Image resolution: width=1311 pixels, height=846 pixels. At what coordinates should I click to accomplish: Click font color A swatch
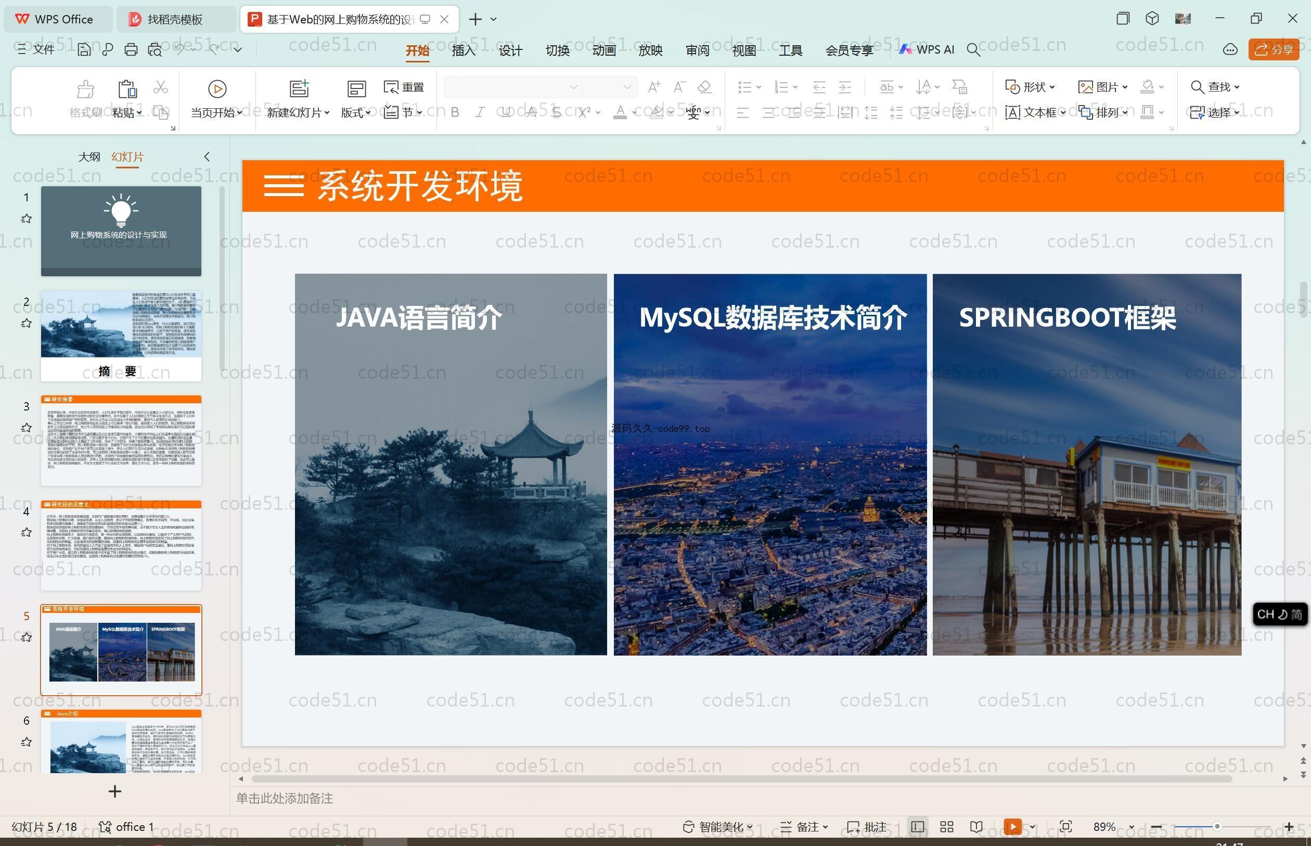pos(620,112)
